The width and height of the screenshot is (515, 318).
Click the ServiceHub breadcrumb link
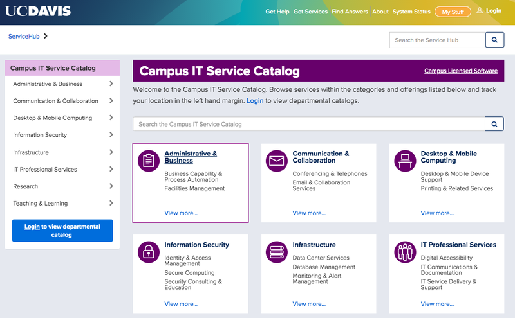click(24, 37)
